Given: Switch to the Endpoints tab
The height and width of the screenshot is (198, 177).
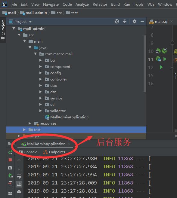Looking at the screenshot, I should pos(54,152).
